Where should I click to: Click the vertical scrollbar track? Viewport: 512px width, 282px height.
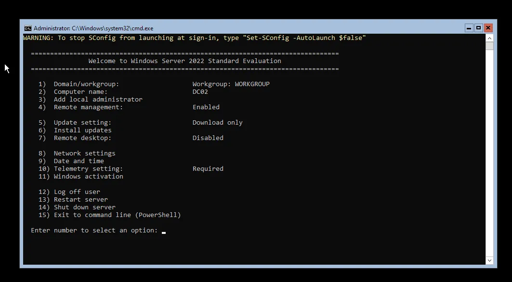tap(489, 144)
